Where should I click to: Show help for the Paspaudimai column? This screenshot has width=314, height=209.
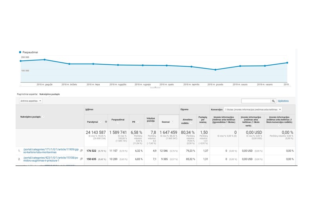click(118, 123)
